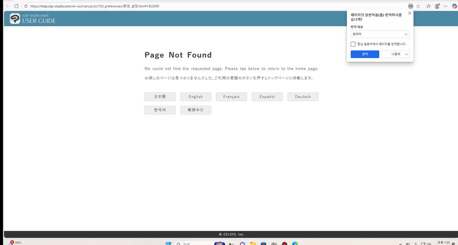The height and width of the screenshot is (245, 458).
Task: Click the Japanese お探しのページ message line
Action: coord(229,78)
